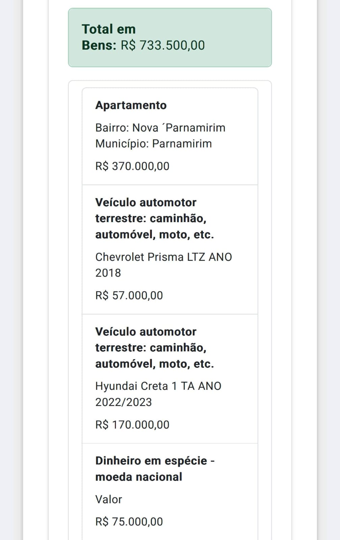Image resolution: width=340 pixels, height=540 pixels.
Task: Select the R$ 733.500,00 total value
Action: pos(163,45)
